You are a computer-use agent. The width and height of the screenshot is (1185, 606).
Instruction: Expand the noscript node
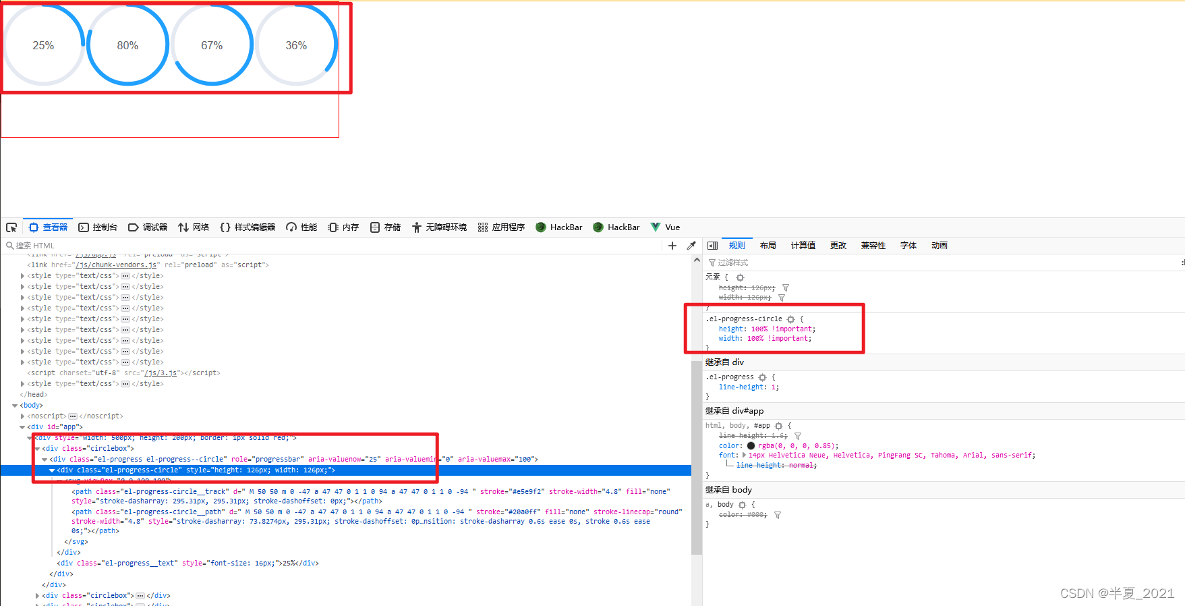click(22, 416)
